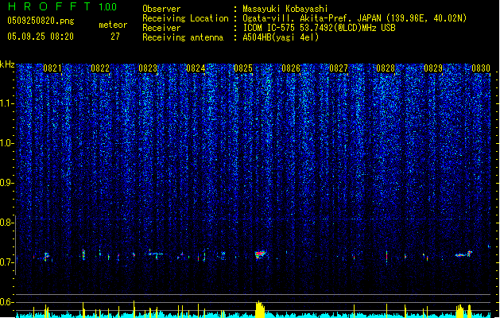Click observer name Masayuki Kobayashi
This screenshot has width=500, height=318.
[285, 9]
